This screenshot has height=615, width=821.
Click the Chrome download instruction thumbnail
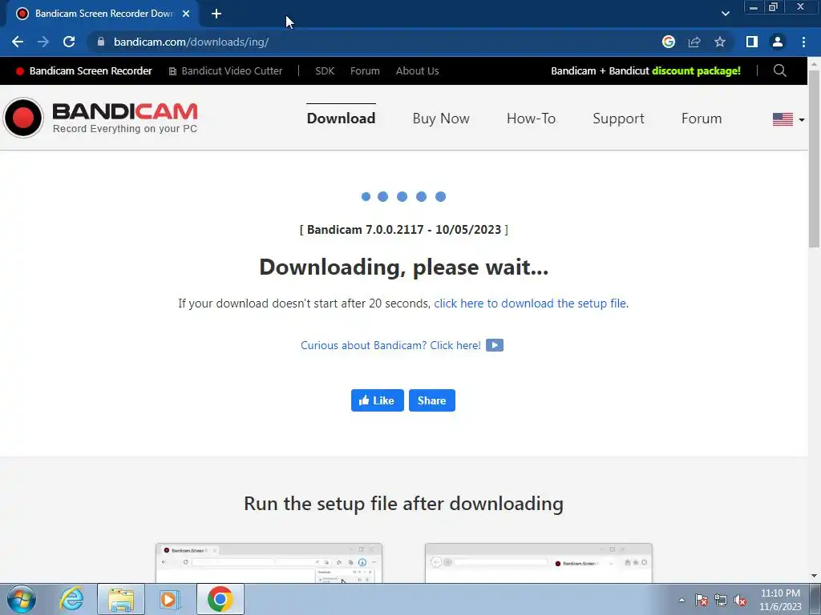[x=269, y=563]
